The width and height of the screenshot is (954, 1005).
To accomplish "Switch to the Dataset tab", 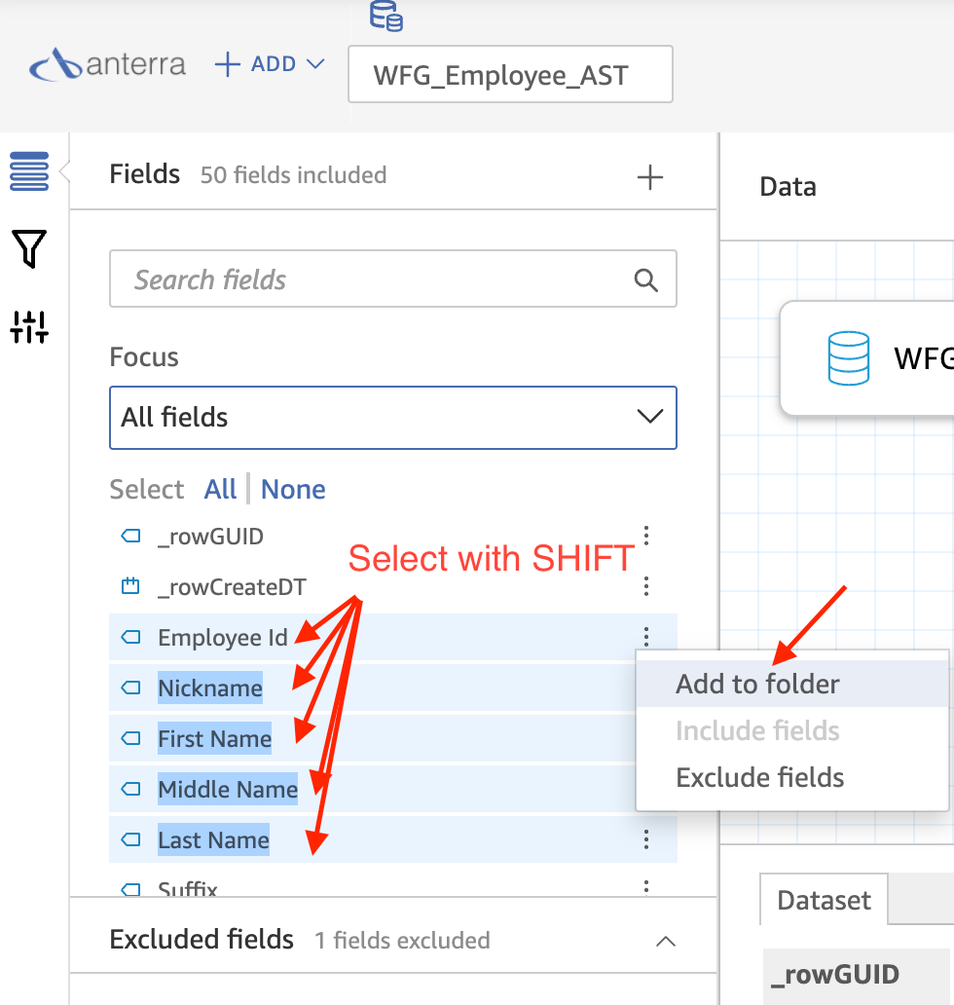I will [824, 900].
